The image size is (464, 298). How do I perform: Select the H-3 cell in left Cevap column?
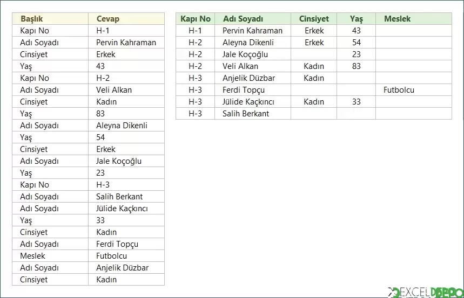(126, 185)
